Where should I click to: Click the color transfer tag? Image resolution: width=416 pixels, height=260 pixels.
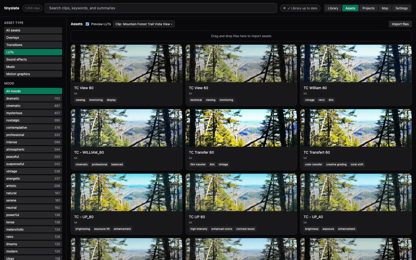(313, 165)
